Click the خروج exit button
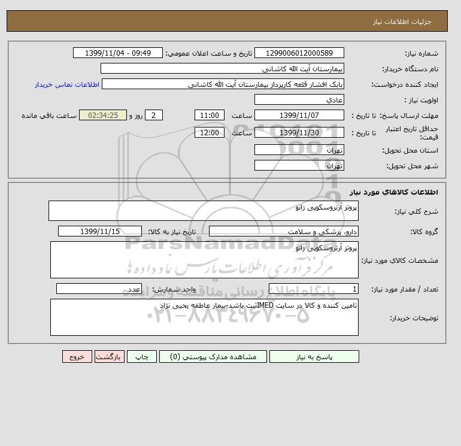461x446 pixels. [77, 357]
